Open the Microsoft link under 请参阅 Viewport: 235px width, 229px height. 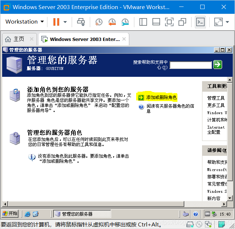point(217,170)
